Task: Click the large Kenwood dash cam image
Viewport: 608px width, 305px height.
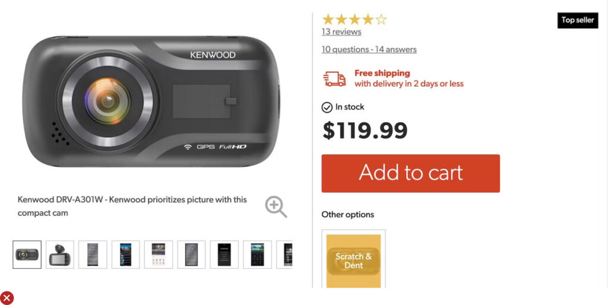Action: pos(151,101)
